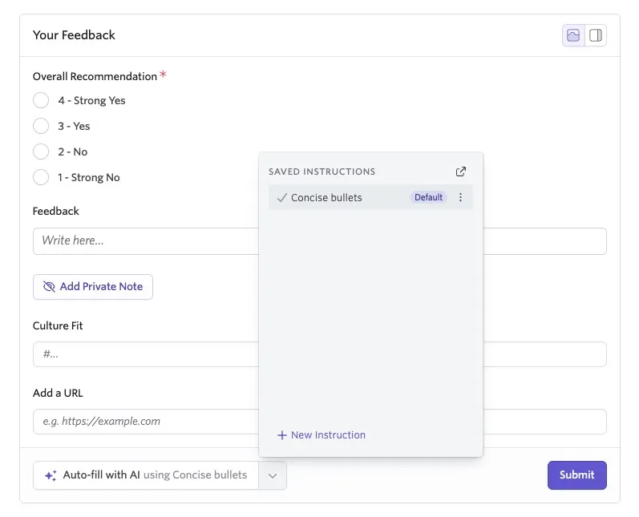Click the Overall Recommendation label
Screen dimensions: 639x517
(x=95, y=76)
